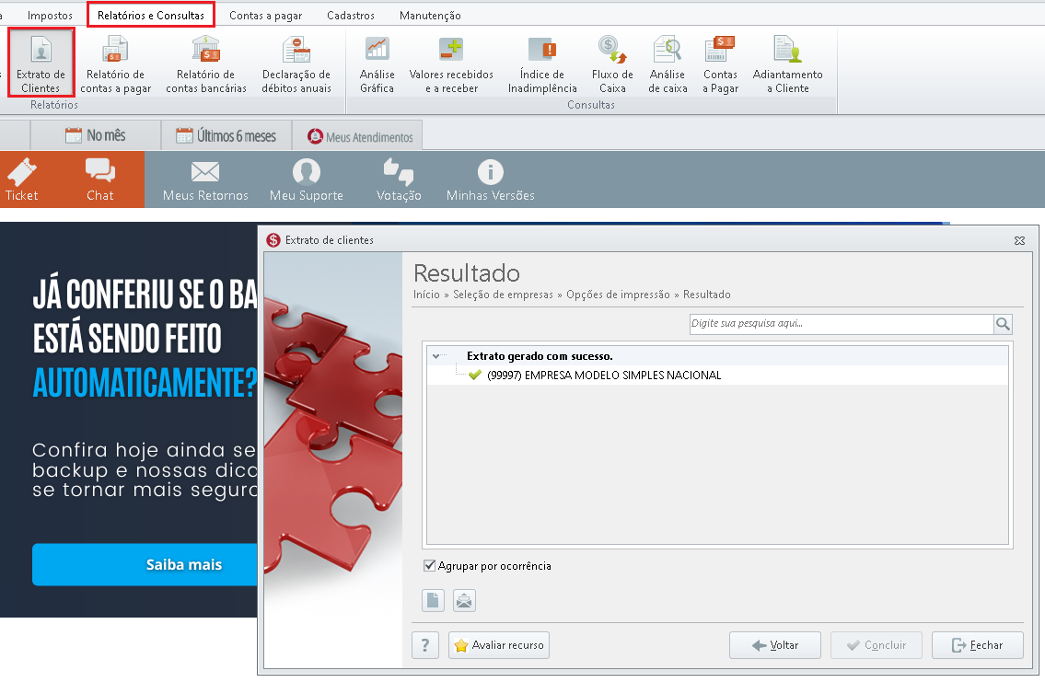
Task: Open Cadastros menu tab
Action: pos(351,16)
